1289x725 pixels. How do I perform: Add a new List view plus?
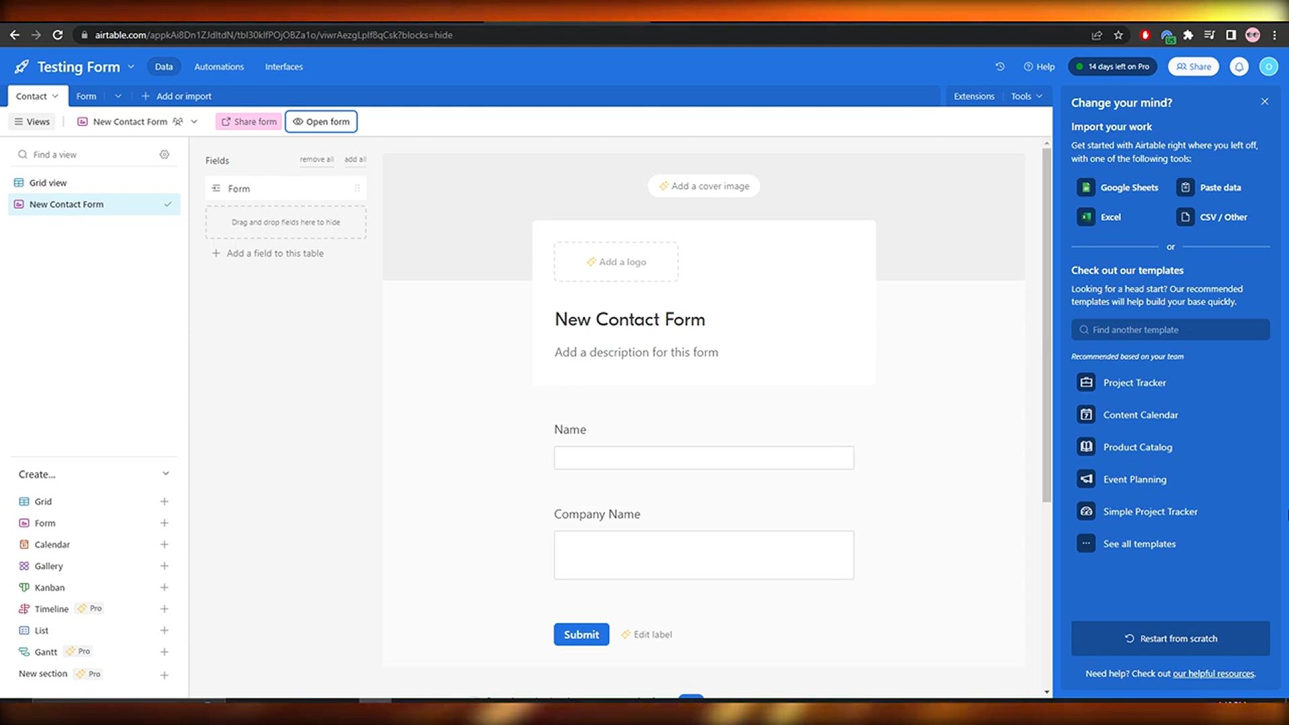(x=164, y=630)
